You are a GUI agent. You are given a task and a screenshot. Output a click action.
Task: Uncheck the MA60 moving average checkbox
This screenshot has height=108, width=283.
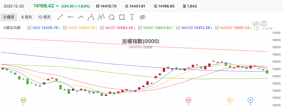tap(140, 28)
